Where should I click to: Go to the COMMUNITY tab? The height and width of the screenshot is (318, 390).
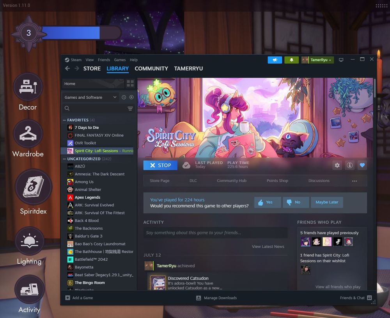point(151,68)
